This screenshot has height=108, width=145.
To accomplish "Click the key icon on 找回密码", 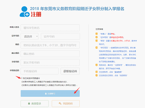I will [60, 103].
